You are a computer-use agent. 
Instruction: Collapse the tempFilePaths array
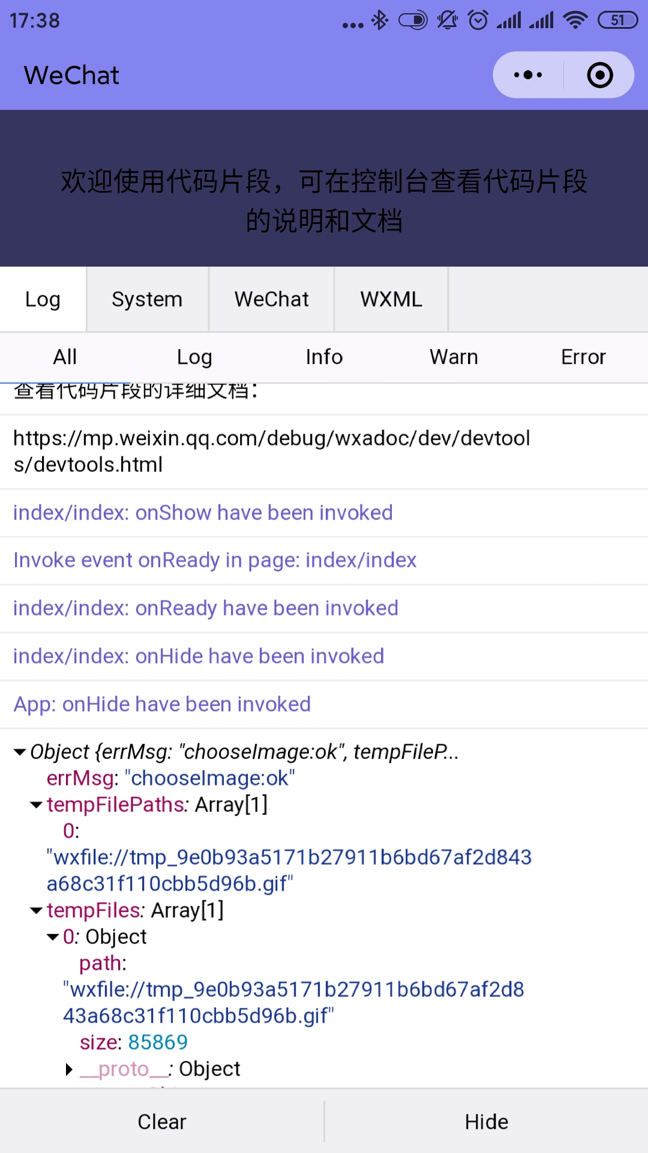pos(36,805)
